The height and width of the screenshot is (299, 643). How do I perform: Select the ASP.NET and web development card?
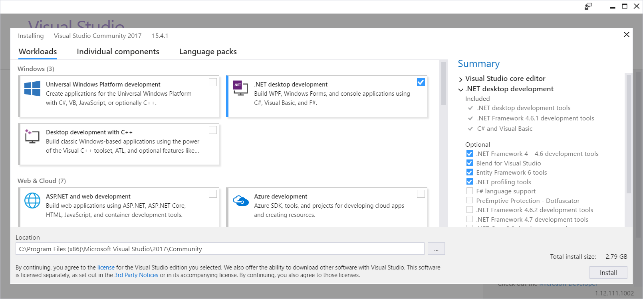119,207
